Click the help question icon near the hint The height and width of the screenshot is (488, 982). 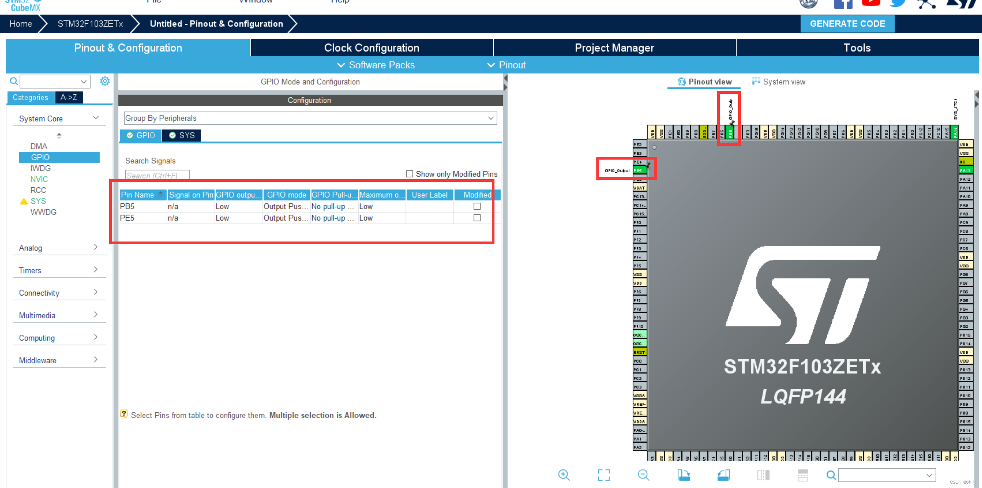click(123, 414)
